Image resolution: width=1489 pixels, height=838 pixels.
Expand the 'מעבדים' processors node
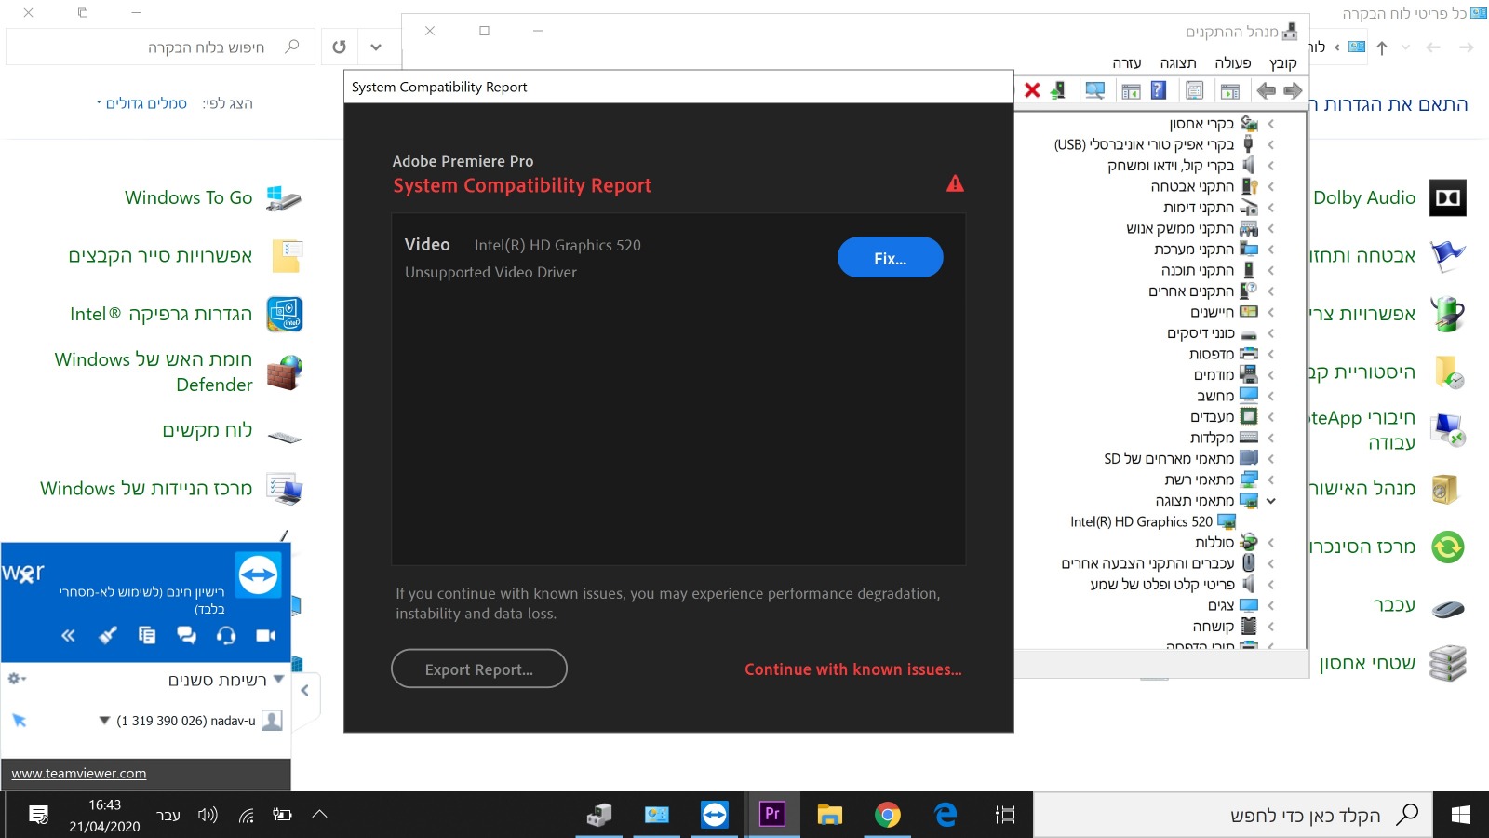(1271, 417)
